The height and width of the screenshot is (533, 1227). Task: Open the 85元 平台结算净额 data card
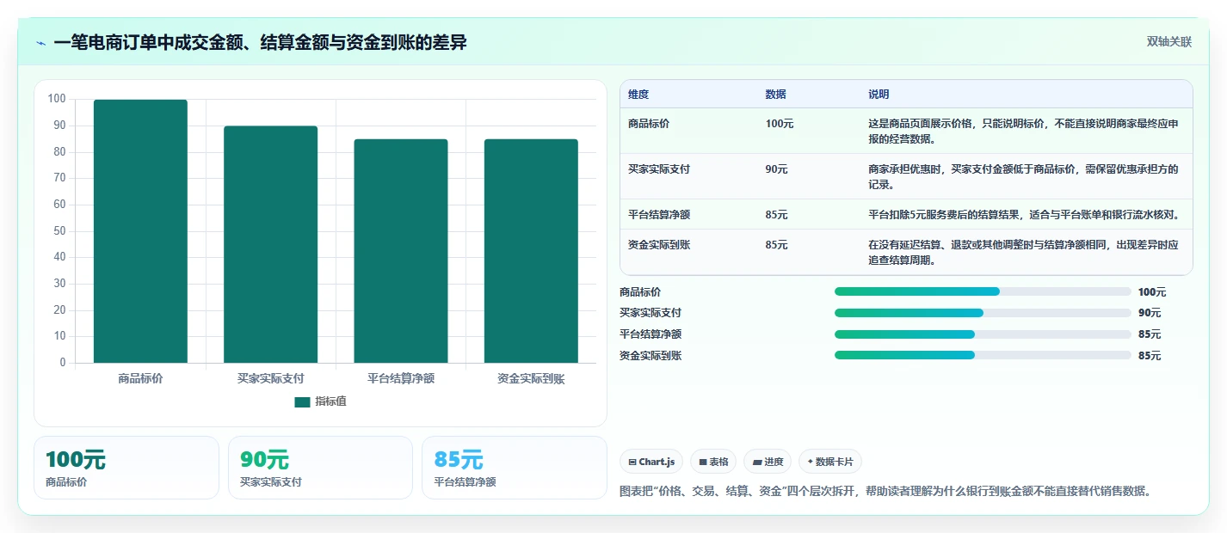(514, 468)
